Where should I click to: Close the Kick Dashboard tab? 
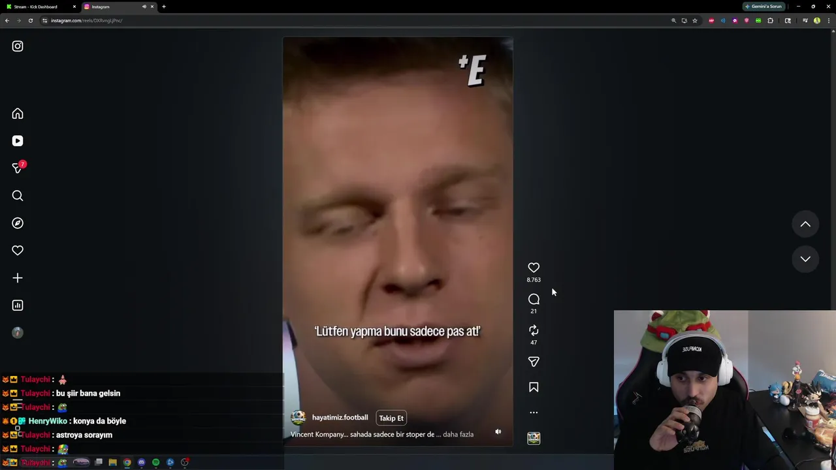coord(74,7)
